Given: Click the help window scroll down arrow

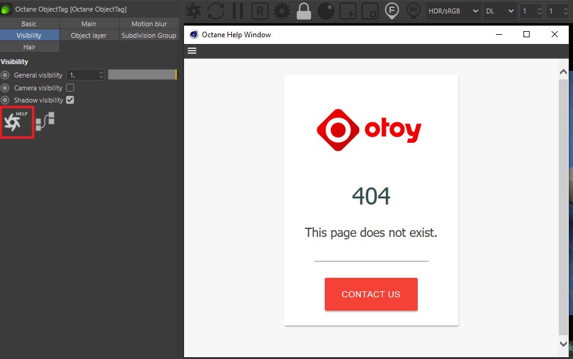Looking at the screenshot, I should [563, 344].
